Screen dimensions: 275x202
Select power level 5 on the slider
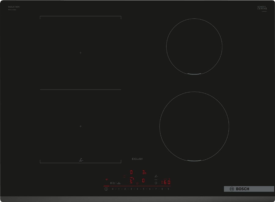click(143, 189)
